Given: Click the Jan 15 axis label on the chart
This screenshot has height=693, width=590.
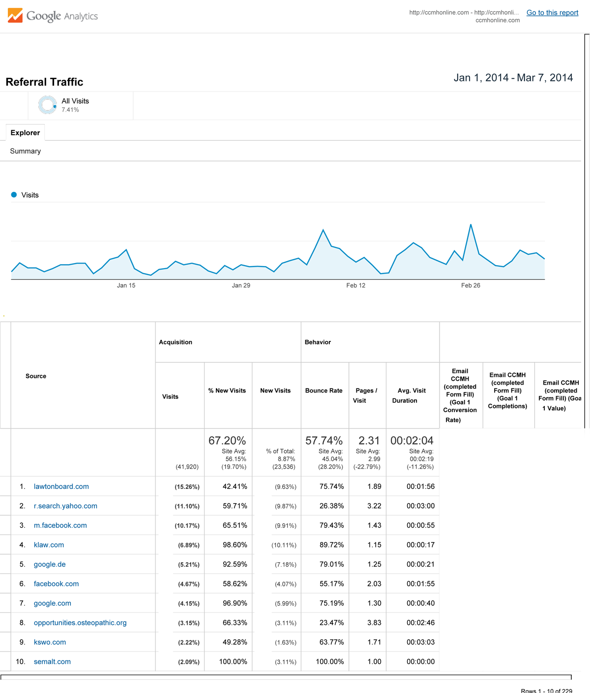Looking at the screenshot, I should click(126, 285).
